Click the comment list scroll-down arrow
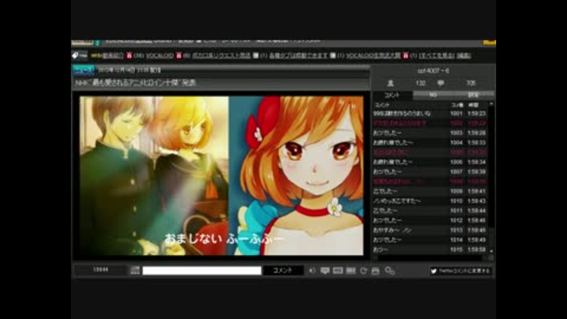 point(491,251)
